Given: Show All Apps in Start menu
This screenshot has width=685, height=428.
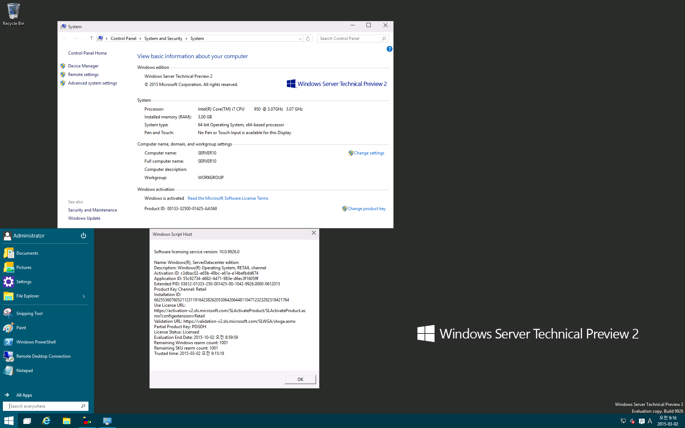Looking at the screenshot, I should point(19,395).
